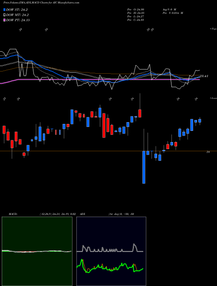
Task: Click inside the green MACD chart panel
Action: (x=37, y=251)
